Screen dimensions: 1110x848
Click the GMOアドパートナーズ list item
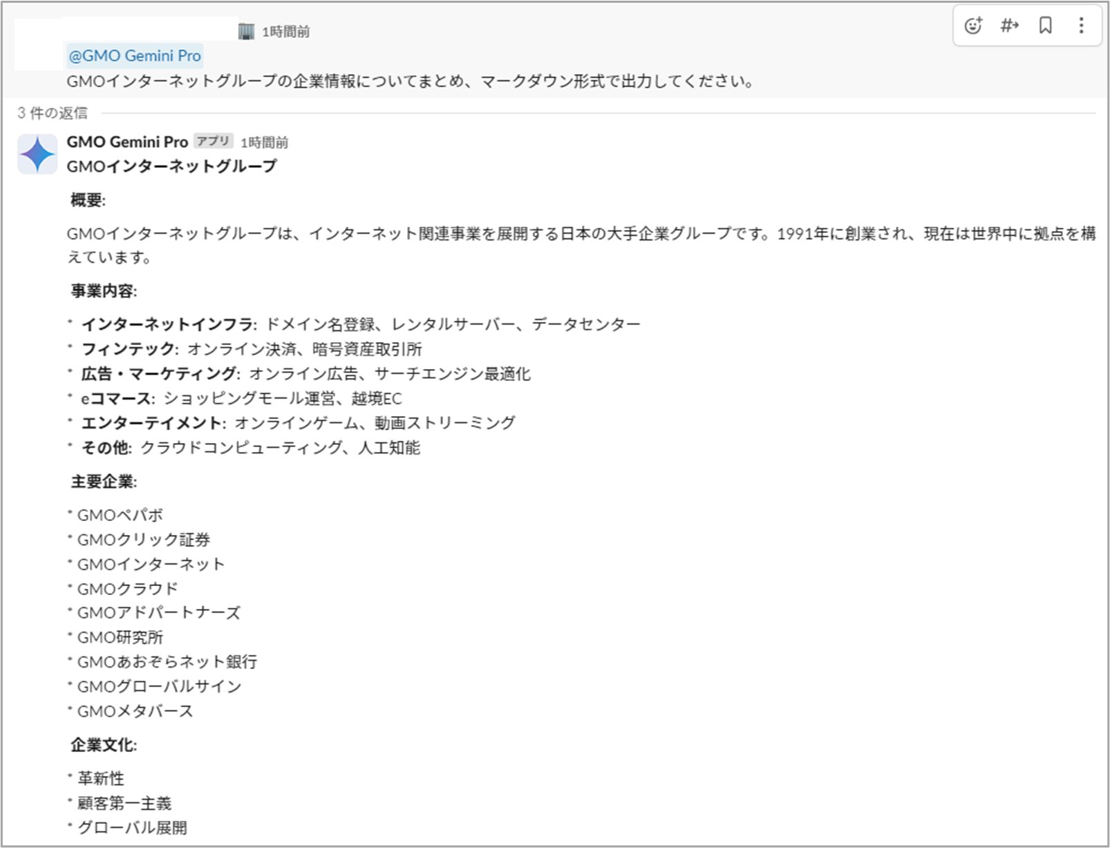coord(154,613)
